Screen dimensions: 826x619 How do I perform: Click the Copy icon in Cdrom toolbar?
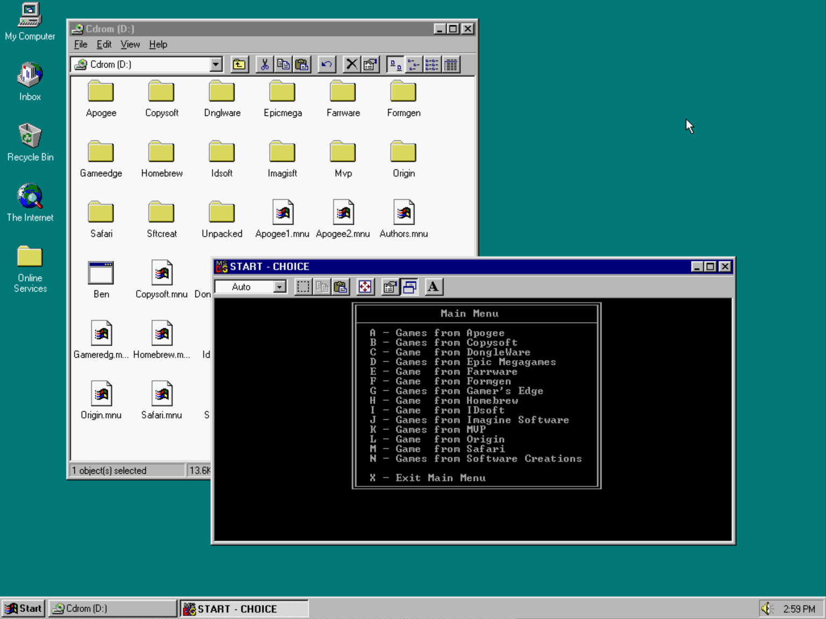(283, 64)
